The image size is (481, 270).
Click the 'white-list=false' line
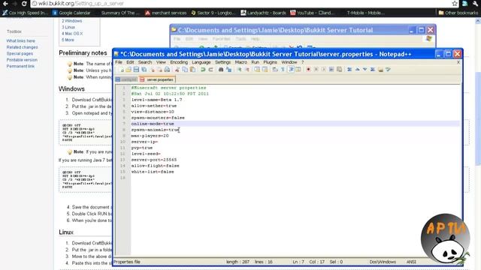click(x=153, y=172)
